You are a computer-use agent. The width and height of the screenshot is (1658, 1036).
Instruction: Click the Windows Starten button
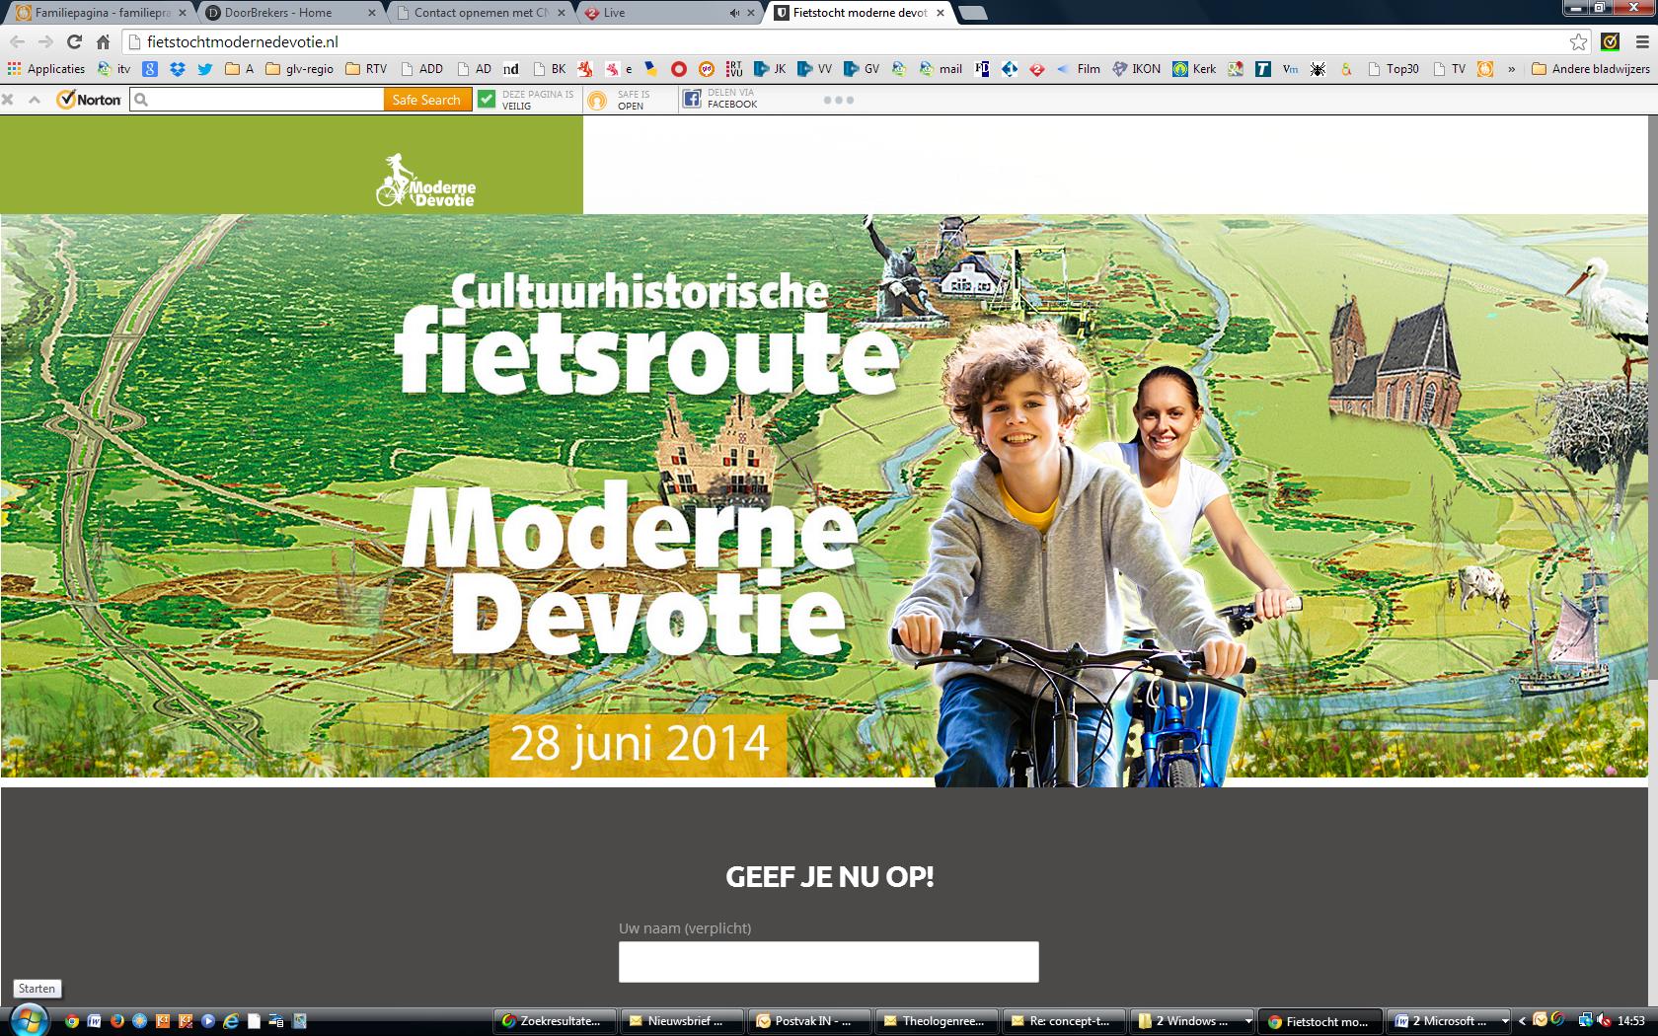pos(28,1020)
